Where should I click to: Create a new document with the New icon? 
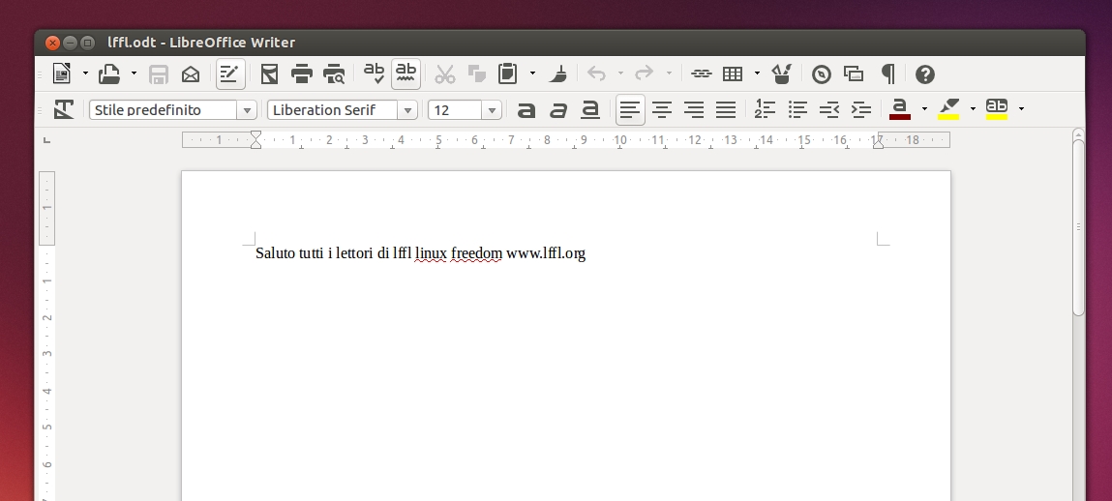click(62, 74)
